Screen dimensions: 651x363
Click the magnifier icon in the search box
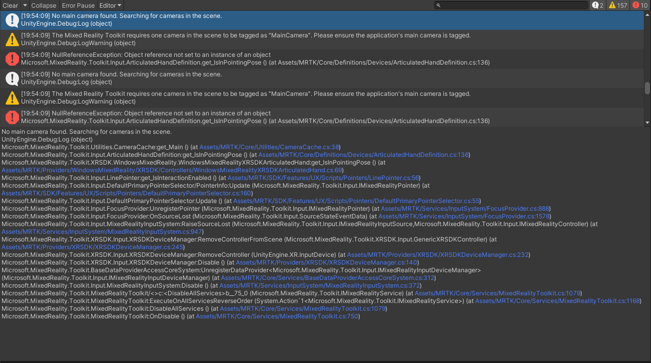pyautogui.click(x=438, y=5)
